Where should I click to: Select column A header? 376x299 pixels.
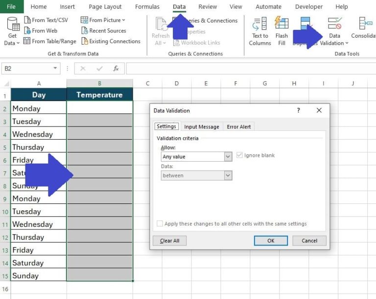pos(39,84)
